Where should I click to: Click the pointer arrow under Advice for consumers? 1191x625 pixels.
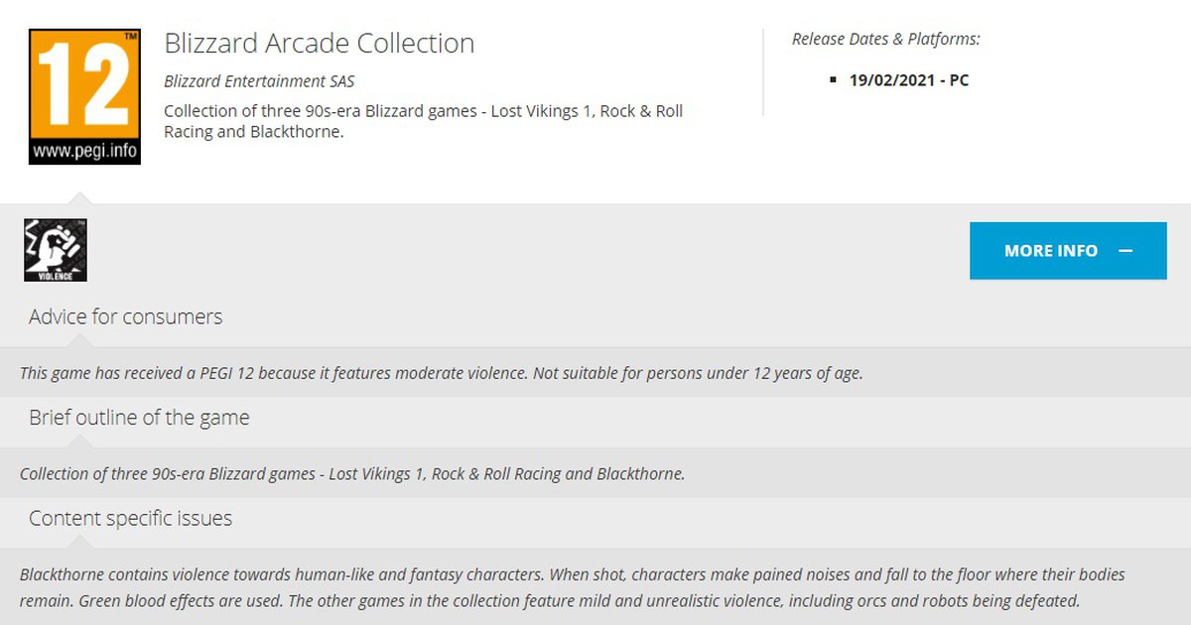tap(76, 340)
